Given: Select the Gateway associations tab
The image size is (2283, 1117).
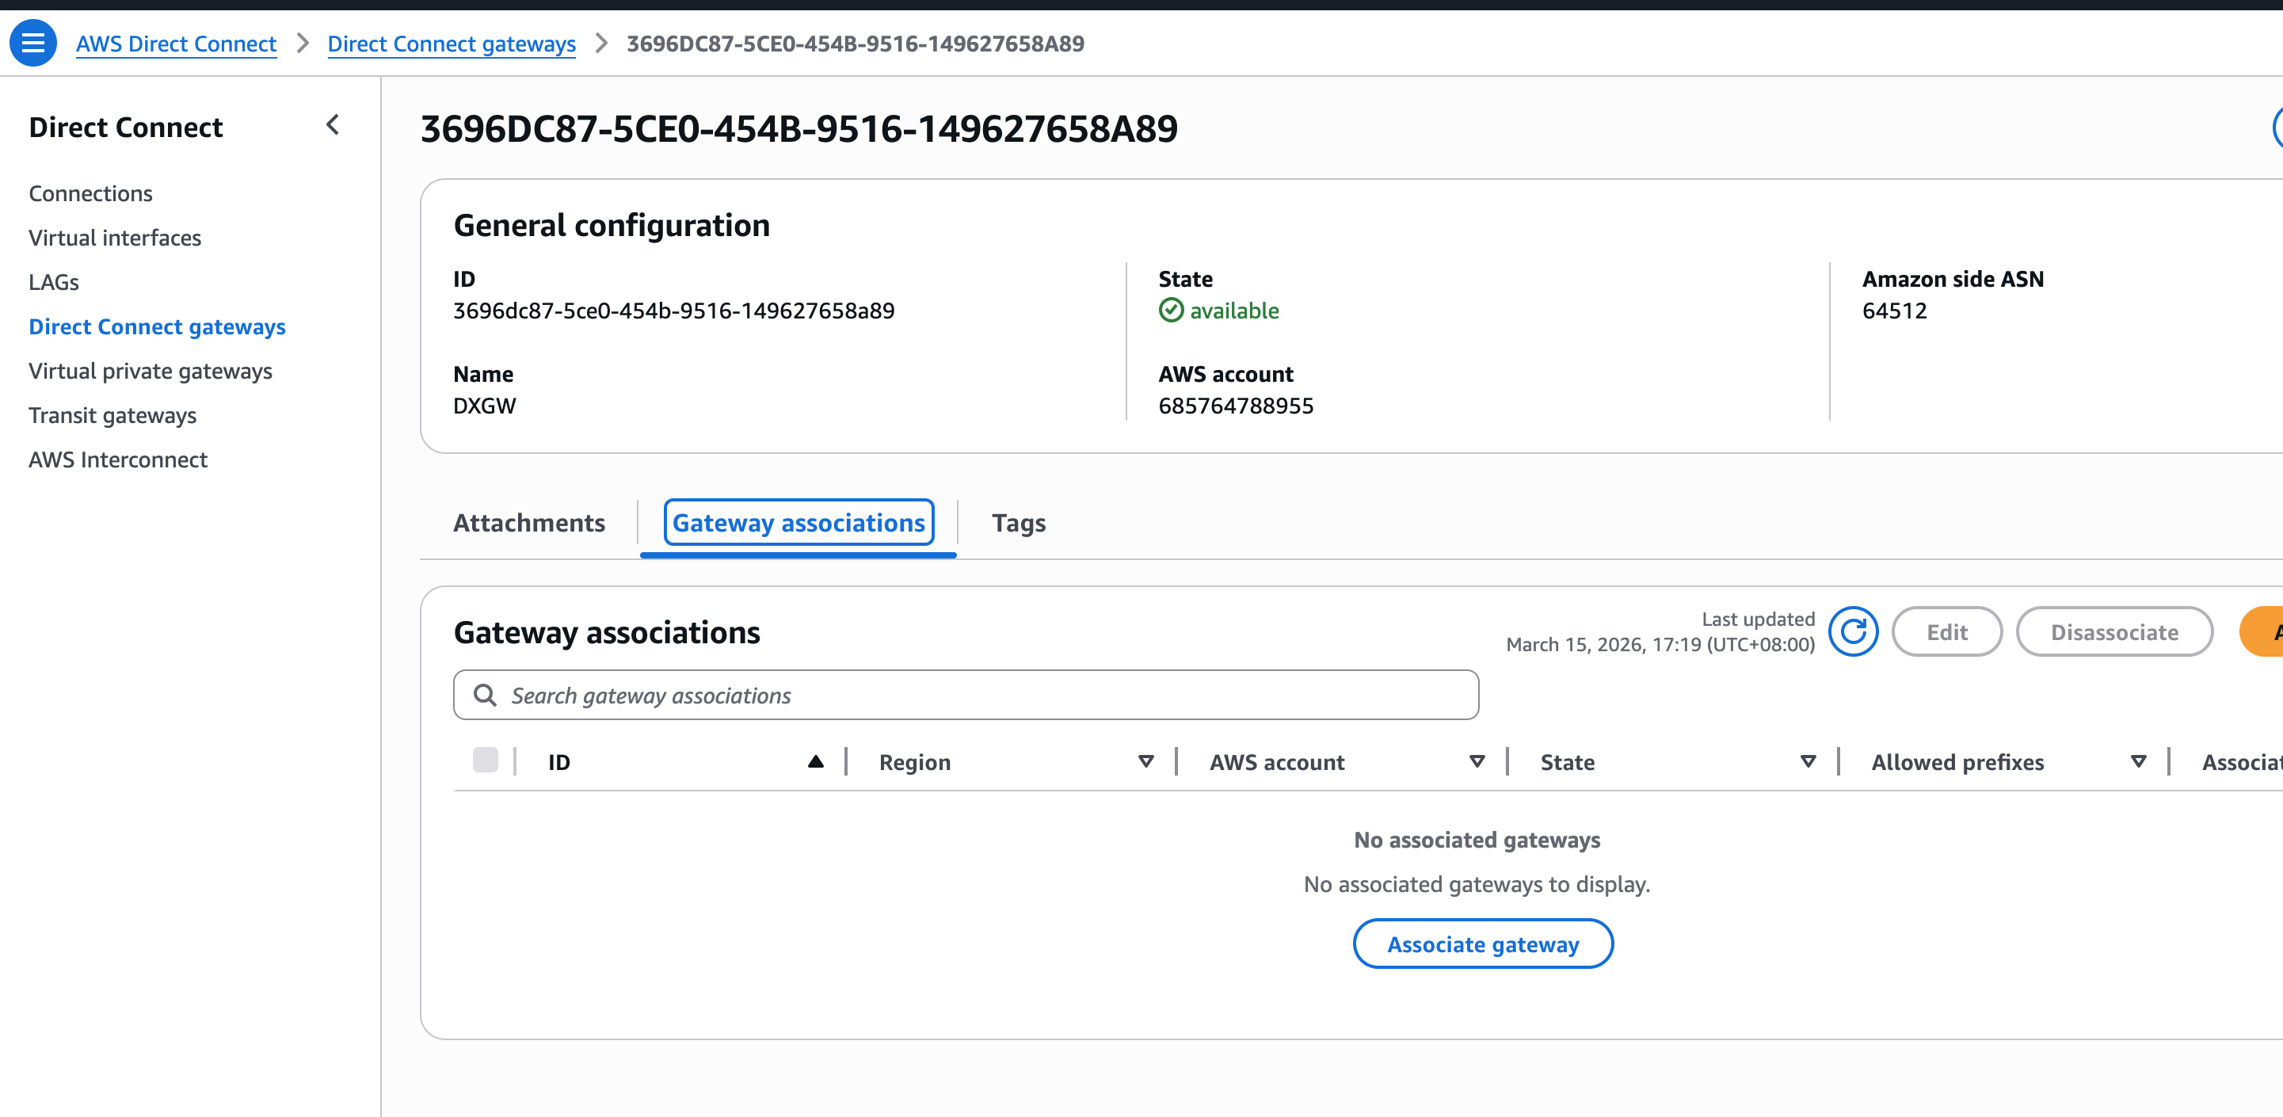Looking at the screenshot, I should click(798, 523).
